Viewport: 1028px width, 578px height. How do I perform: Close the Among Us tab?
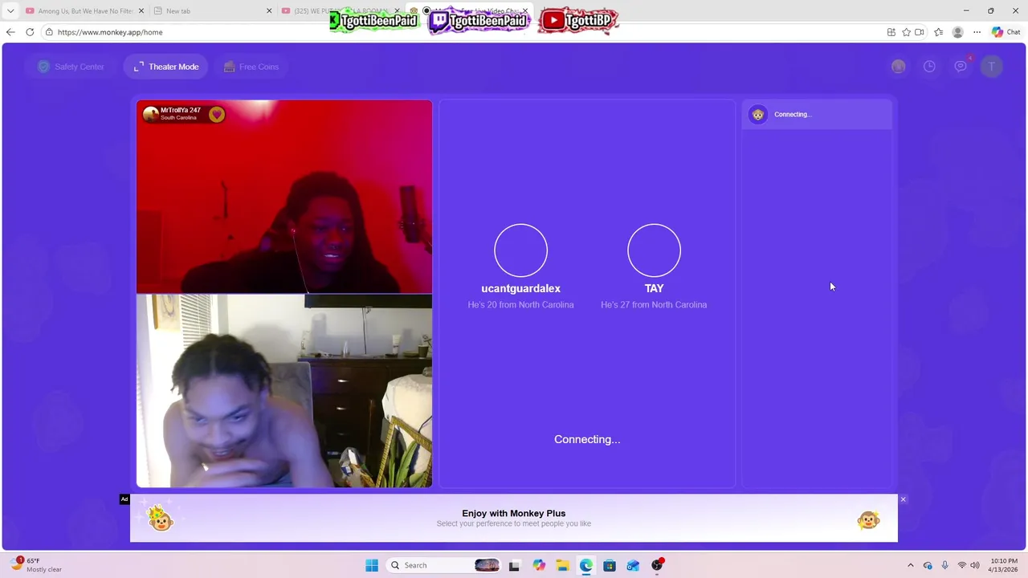click(142, 11)
